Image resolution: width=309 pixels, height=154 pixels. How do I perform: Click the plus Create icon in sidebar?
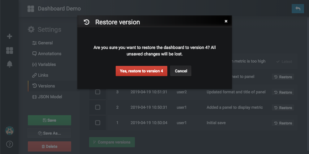10,36
